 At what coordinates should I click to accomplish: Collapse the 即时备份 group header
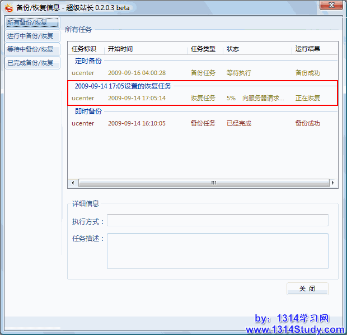click(x=88, y=111)
